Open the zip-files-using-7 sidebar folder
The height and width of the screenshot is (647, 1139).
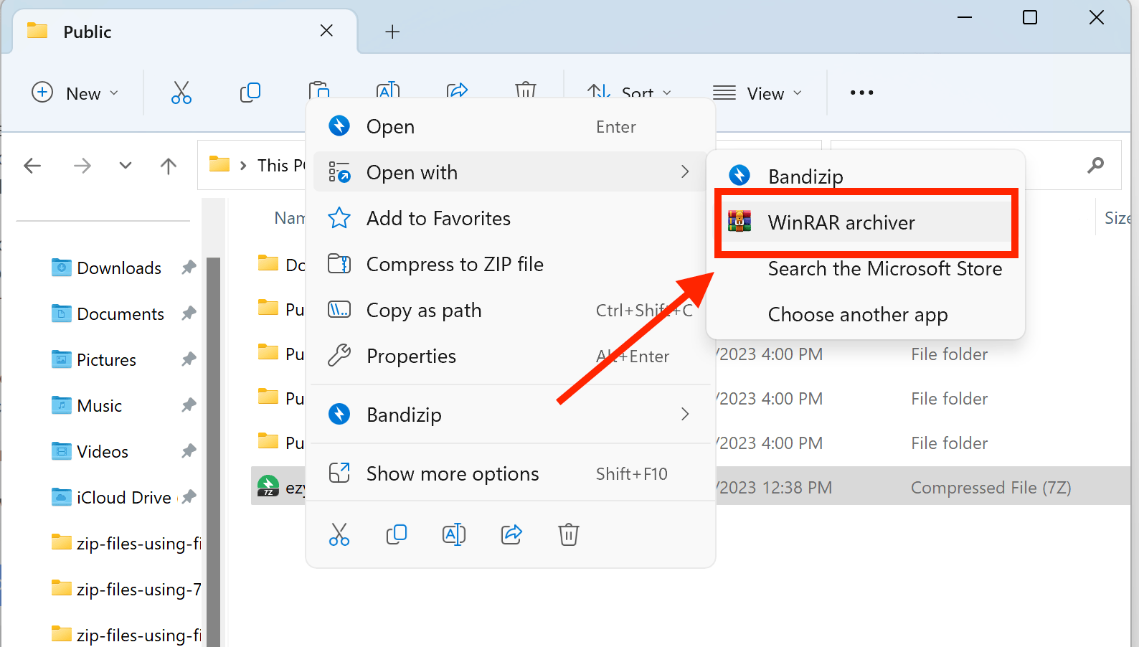tap(126, 590)
